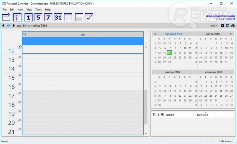
Task: Switch to 1-day view icon
Action: click(x=28, y=17)
